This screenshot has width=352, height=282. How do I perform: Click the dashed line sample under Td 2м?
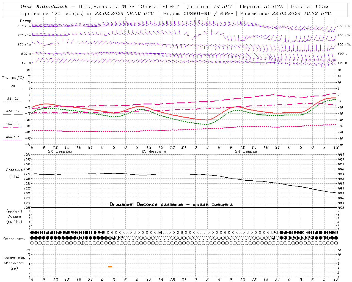pyautogui.click(x=12, y=102)
